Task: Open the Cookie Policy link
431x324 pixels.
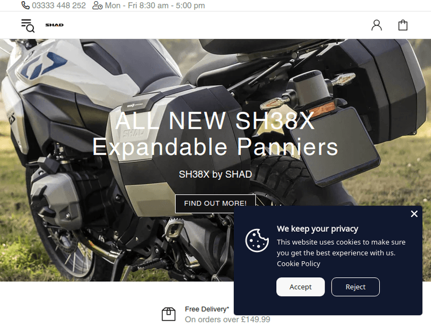Action: pos(298,264)
